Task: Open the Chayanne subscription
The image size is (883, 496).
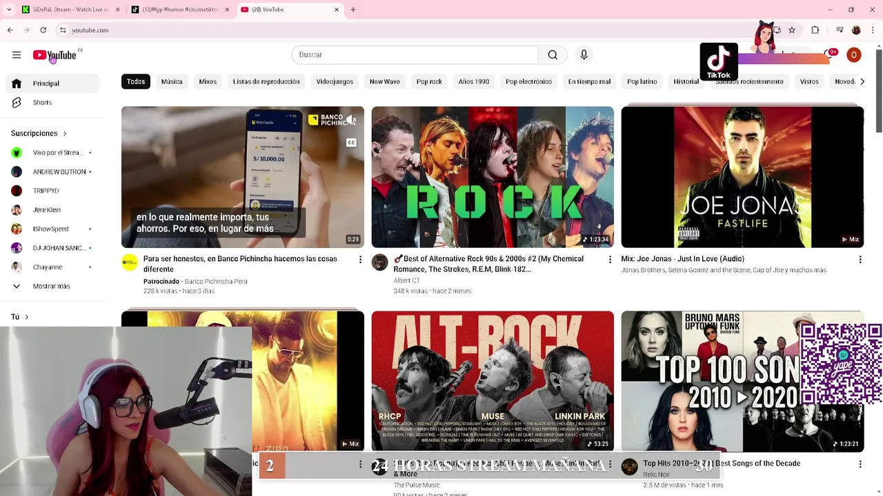Action: coord(52,267)
